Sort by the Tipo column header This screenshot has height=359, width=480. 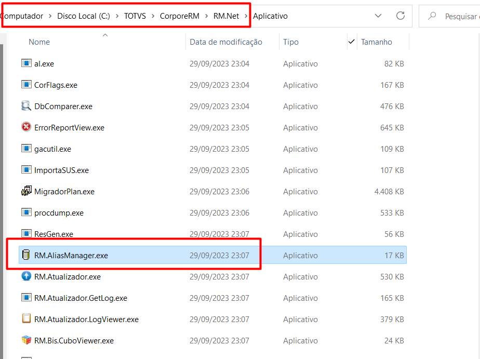(x=291, y=42)
